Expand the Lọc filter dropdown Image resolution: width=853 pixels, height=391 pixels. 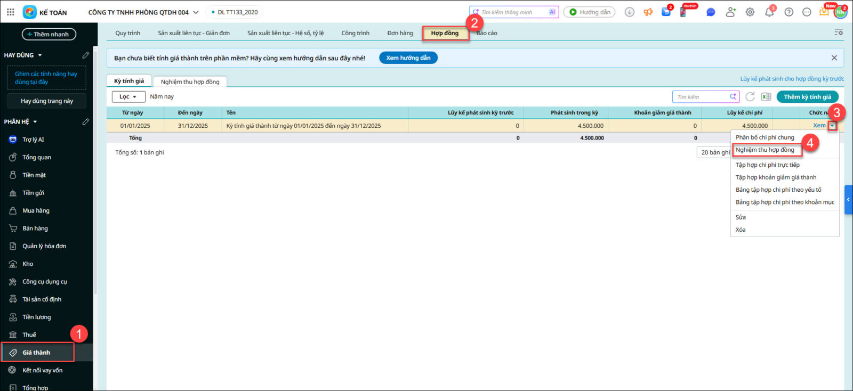click(x=128, y=97)
